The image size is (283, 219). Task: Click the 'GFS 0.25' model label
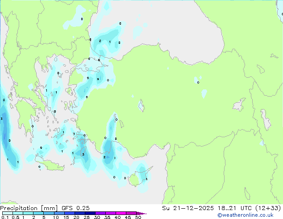[75, 208]
